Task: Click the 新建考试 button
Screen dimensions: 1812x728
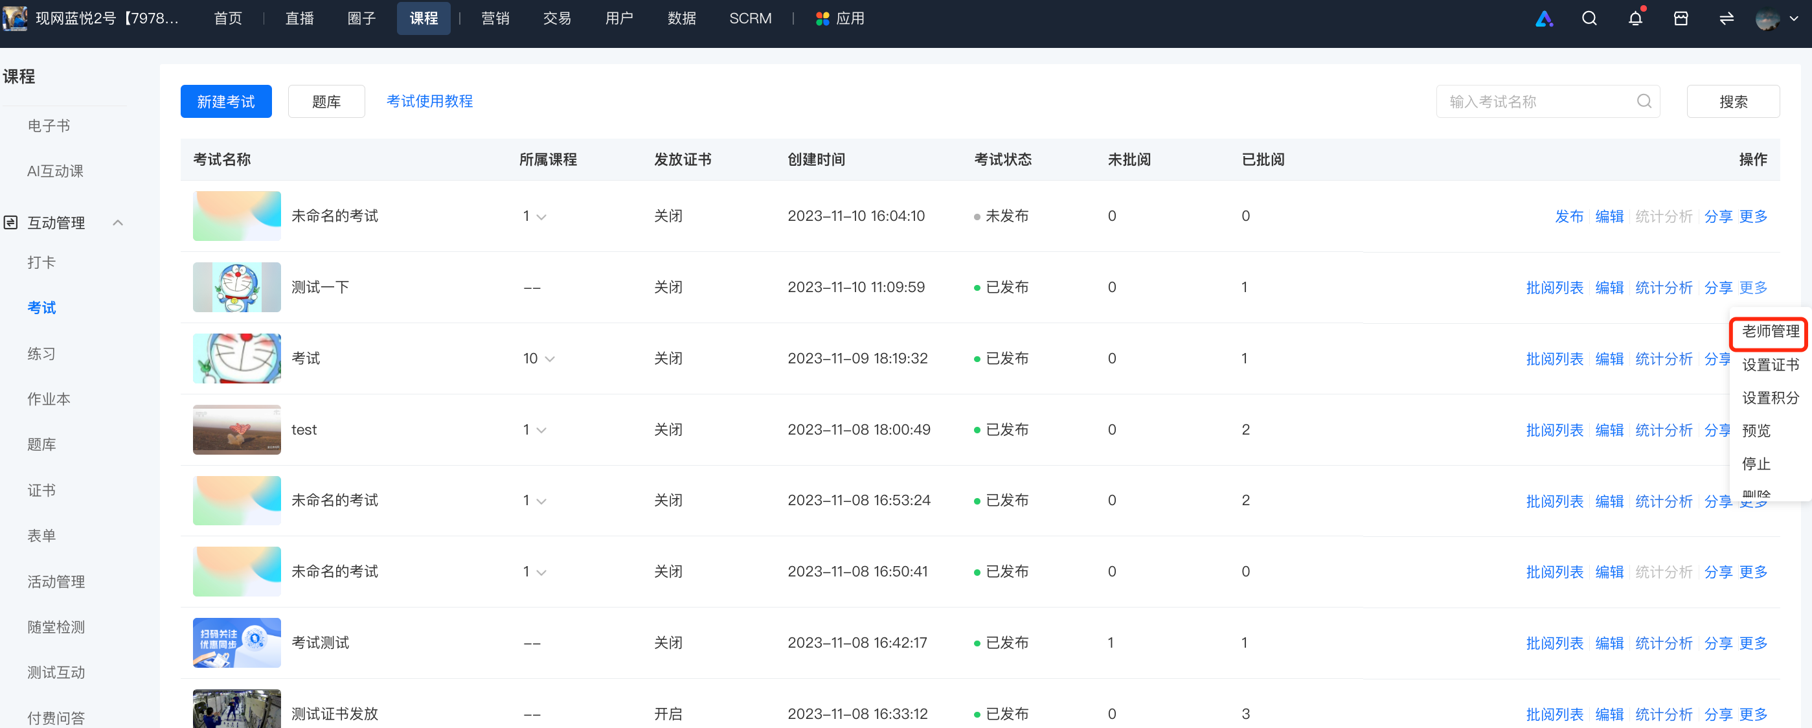Action: click(226, 101)
